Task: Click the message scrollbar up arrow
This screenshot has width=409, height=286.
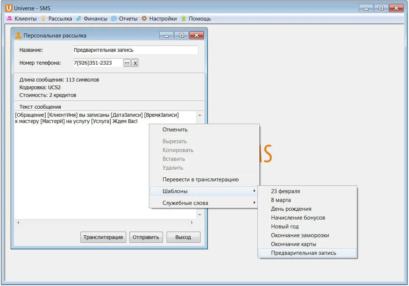Action: click(200, 115)
